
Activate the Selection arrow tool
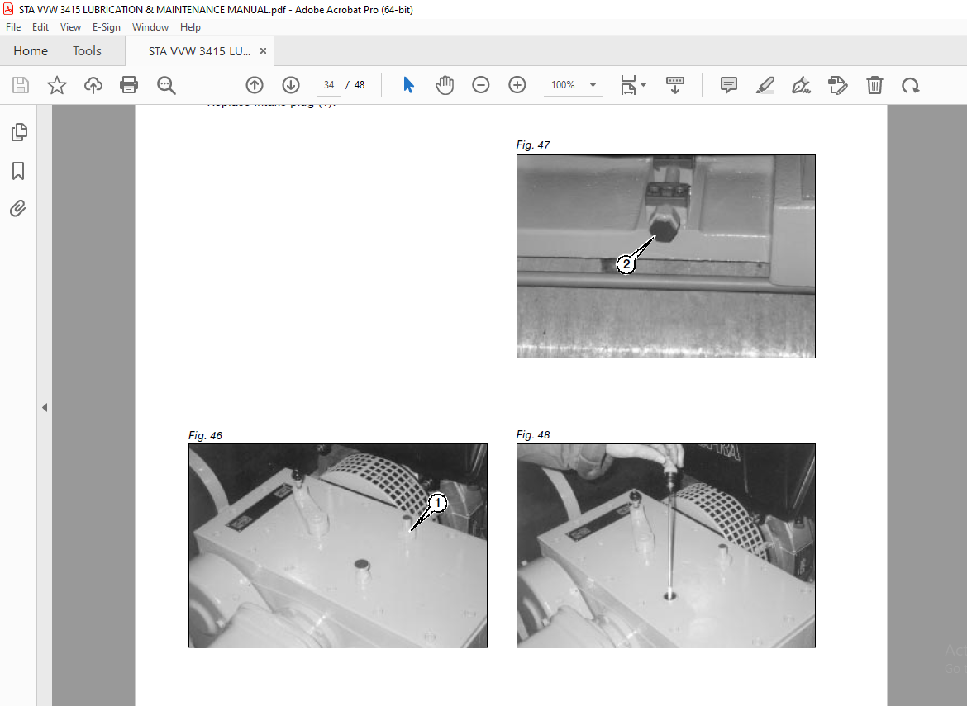pyautogui.click(x=408, y=85)
